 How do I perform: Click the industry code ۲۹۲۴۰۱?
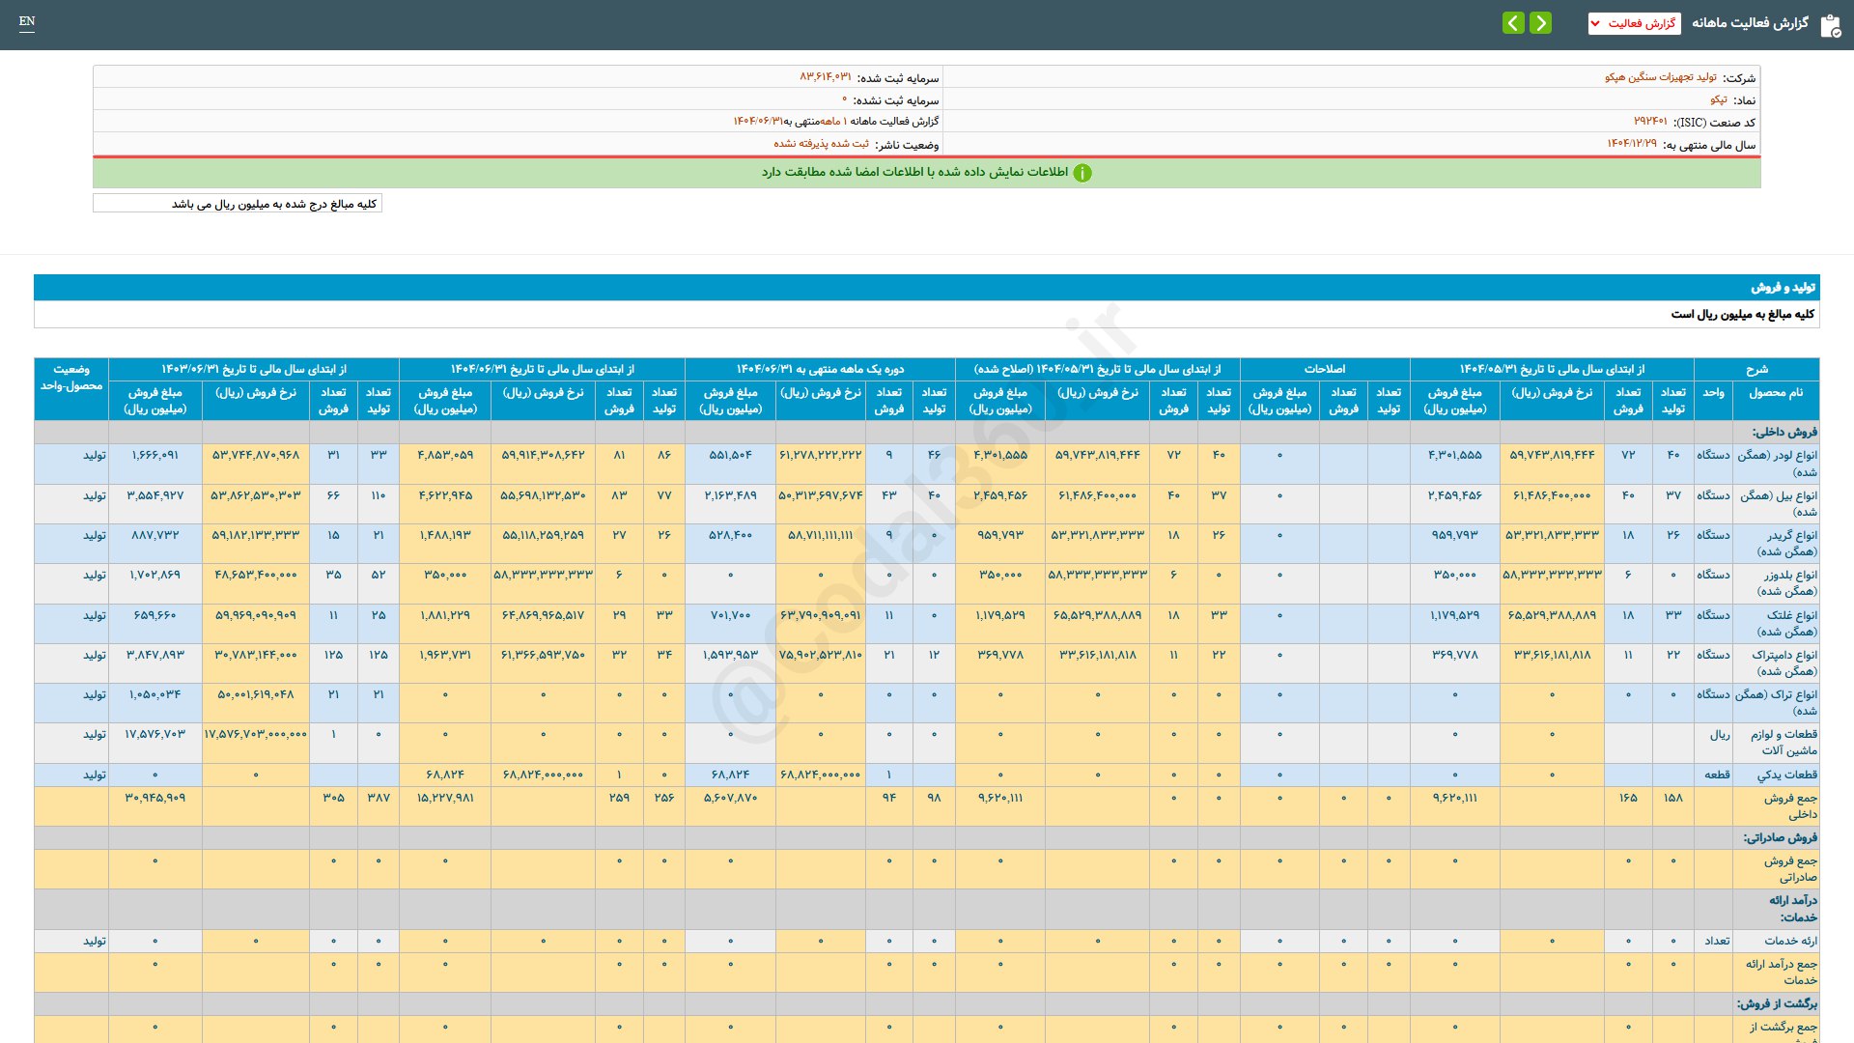point(1650,122)
